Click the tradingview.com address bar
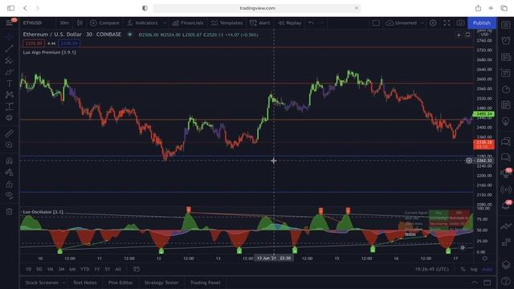 click(257, 8)
